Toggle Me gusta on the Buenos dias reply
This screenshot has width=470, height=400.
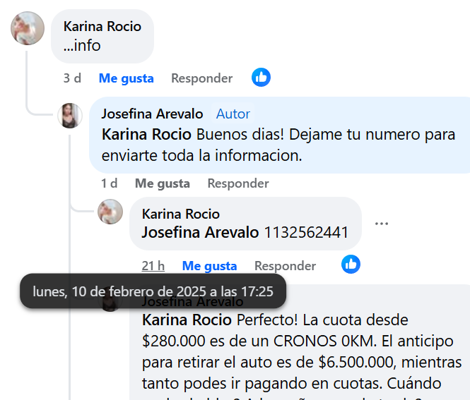tap(163, 183)
